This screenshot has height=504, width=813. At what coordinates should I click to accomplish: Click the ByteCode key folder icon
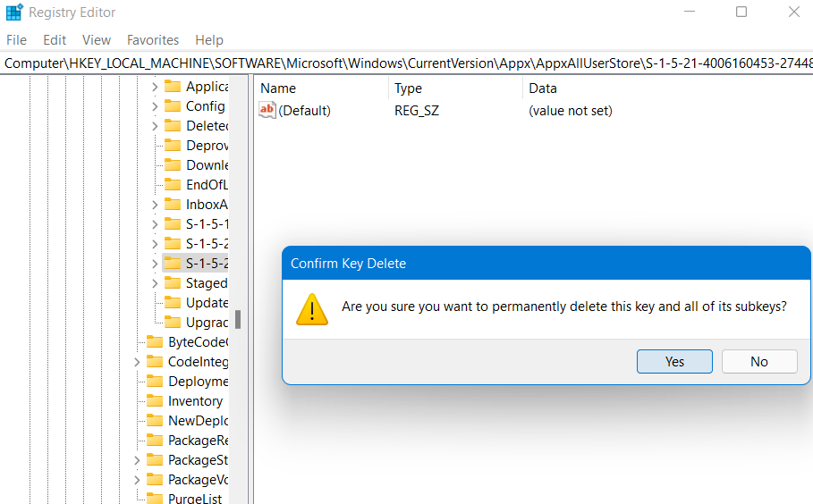[x=155, y=342]
